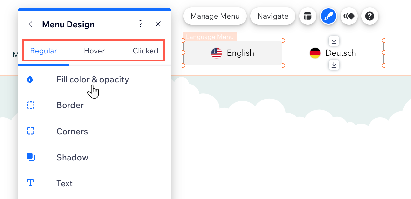This screenshot has height=199, width=411.
Task: Open the Animation icon in toolbar
Action: [349, 16]
